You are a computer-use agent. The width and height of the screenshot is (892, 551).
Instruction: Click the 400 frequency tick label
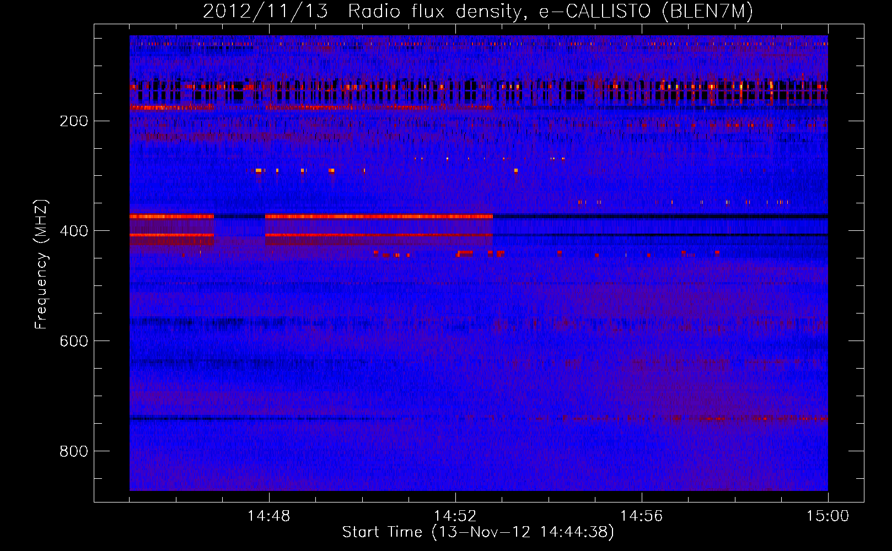73,231
